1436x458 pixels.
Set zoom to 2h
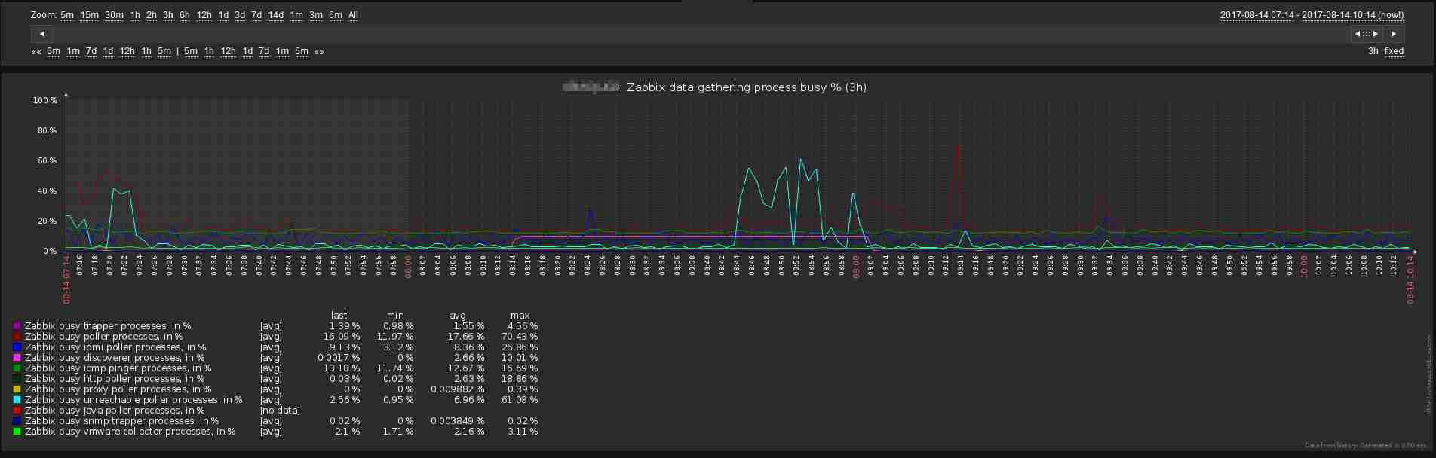(152, 15)
